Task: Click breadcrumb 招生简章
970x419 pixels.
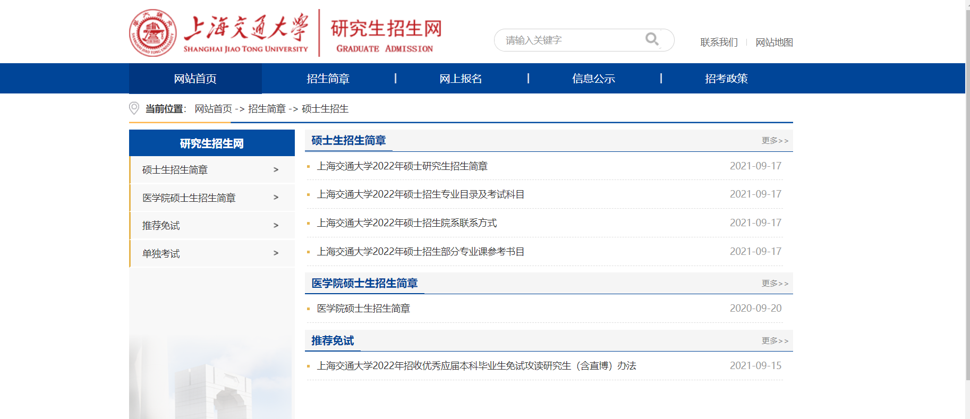Action: tap(267, 109)
